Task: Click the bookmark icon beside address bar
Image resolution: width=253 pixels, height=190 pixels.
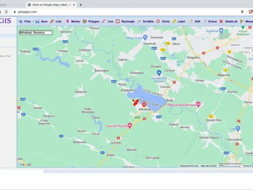Action: click(x=6, y=12)
